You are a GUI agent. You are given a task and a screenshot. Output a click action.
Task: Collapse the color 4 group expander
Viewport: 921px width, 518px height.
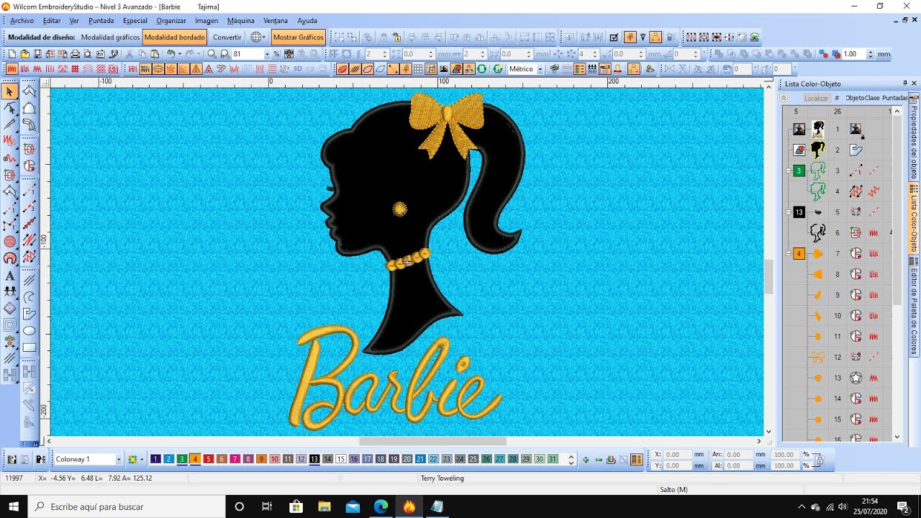pyautogui.click(x=789, y=253)
